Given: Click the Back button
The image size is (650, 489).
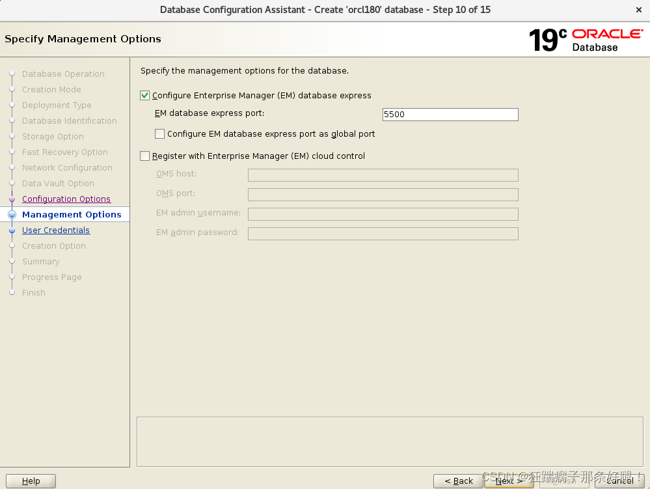Looking at the screenshot, I should pyautogui.click(x=459, y=481).
